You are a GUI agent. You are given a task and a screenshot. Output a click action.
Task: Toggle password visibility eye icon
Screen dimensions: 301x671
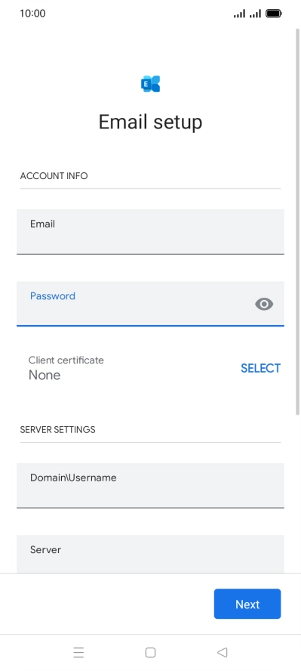point(264,305)
